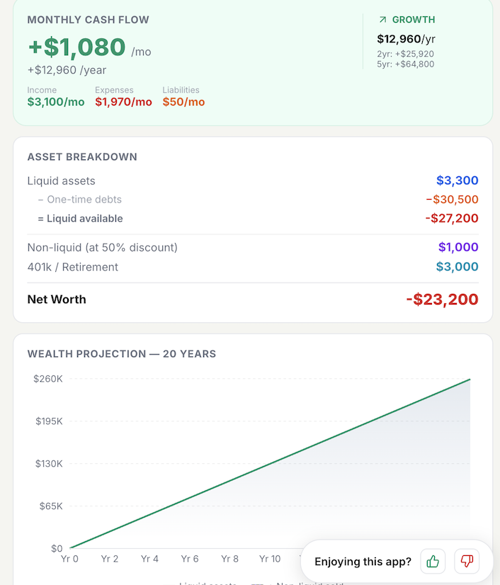
Task: Click the Liquid available amount -$27,200
Action: [452, 219]
